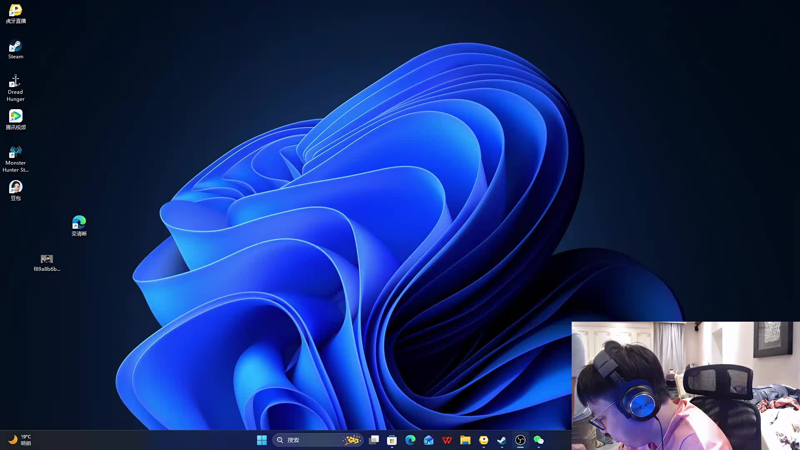This screenshot has height=450, width=800.
Task: Open the Windows Start menu
Action: [262, 440]
